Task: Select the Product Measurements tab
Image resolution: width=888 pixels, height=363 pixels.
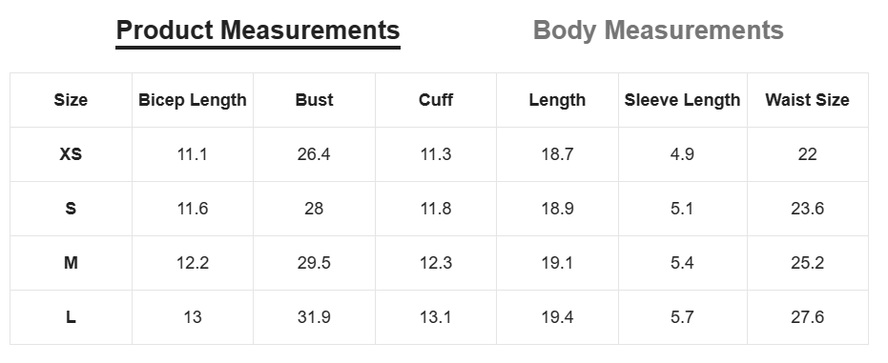Action: (x=258, y=30)
